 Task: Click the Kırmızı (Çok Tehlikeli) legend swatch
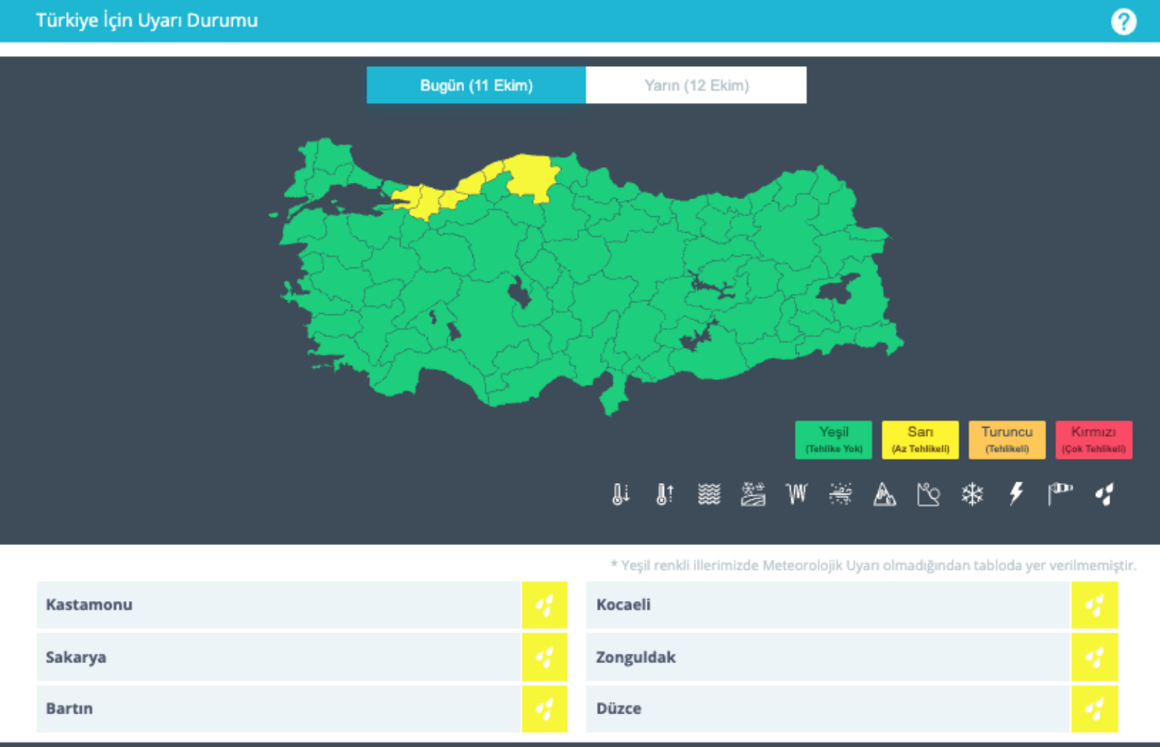[x=1093, y=440]
